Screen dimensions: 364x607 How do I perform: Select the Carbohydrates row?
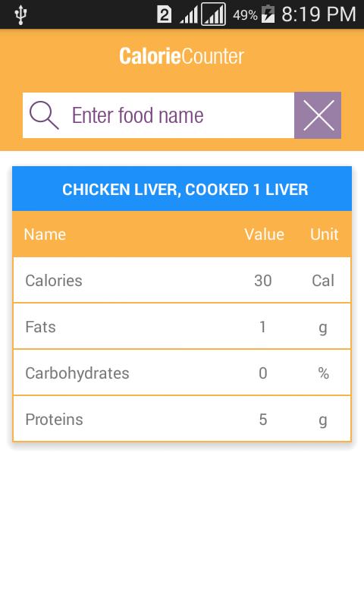pos(182,373)
